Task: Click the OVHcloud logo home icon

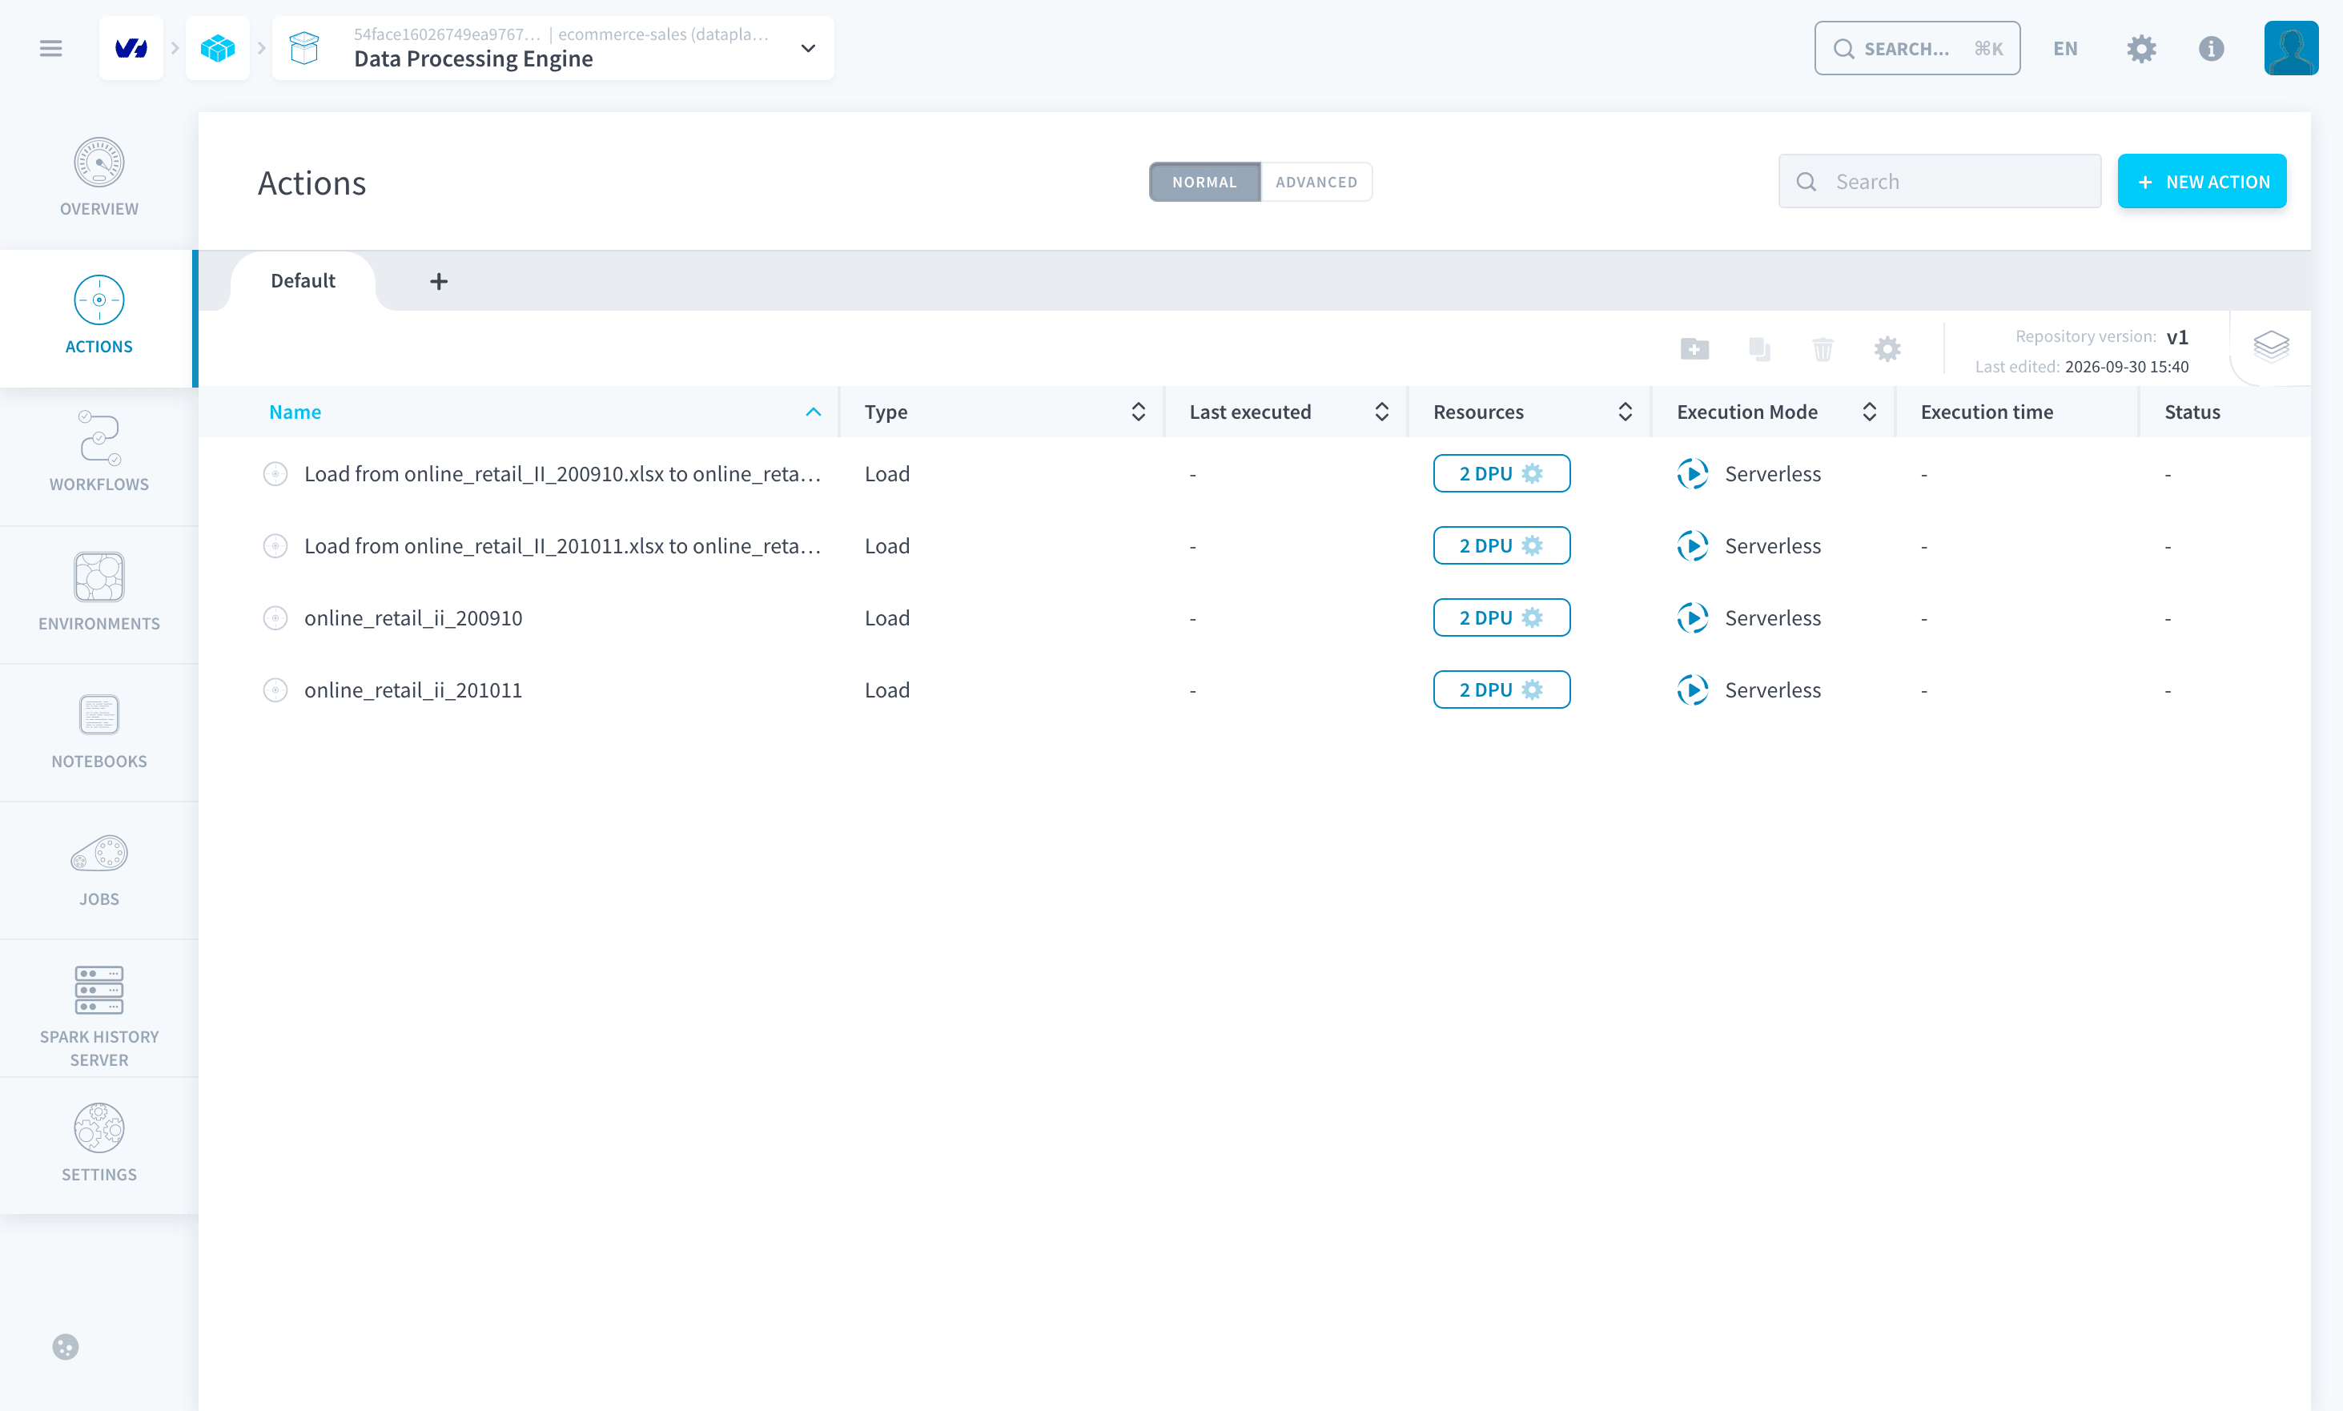Action: (131, 47)
